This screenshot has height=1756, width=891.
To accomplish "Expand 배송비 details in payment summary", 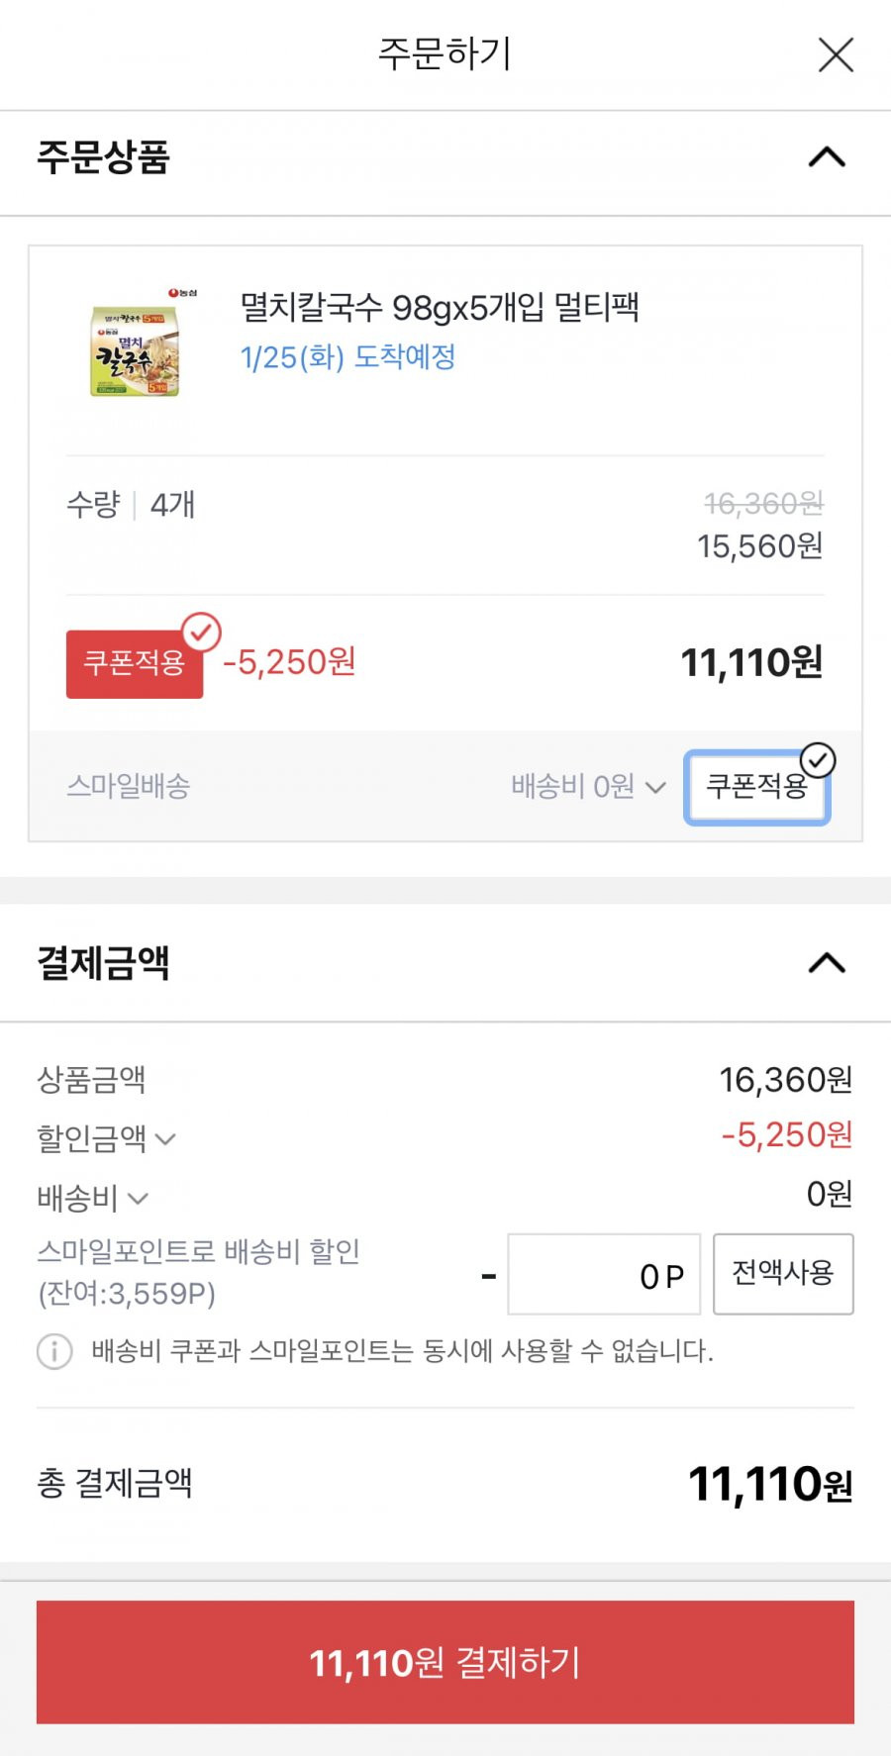I will click(92, 1198).
